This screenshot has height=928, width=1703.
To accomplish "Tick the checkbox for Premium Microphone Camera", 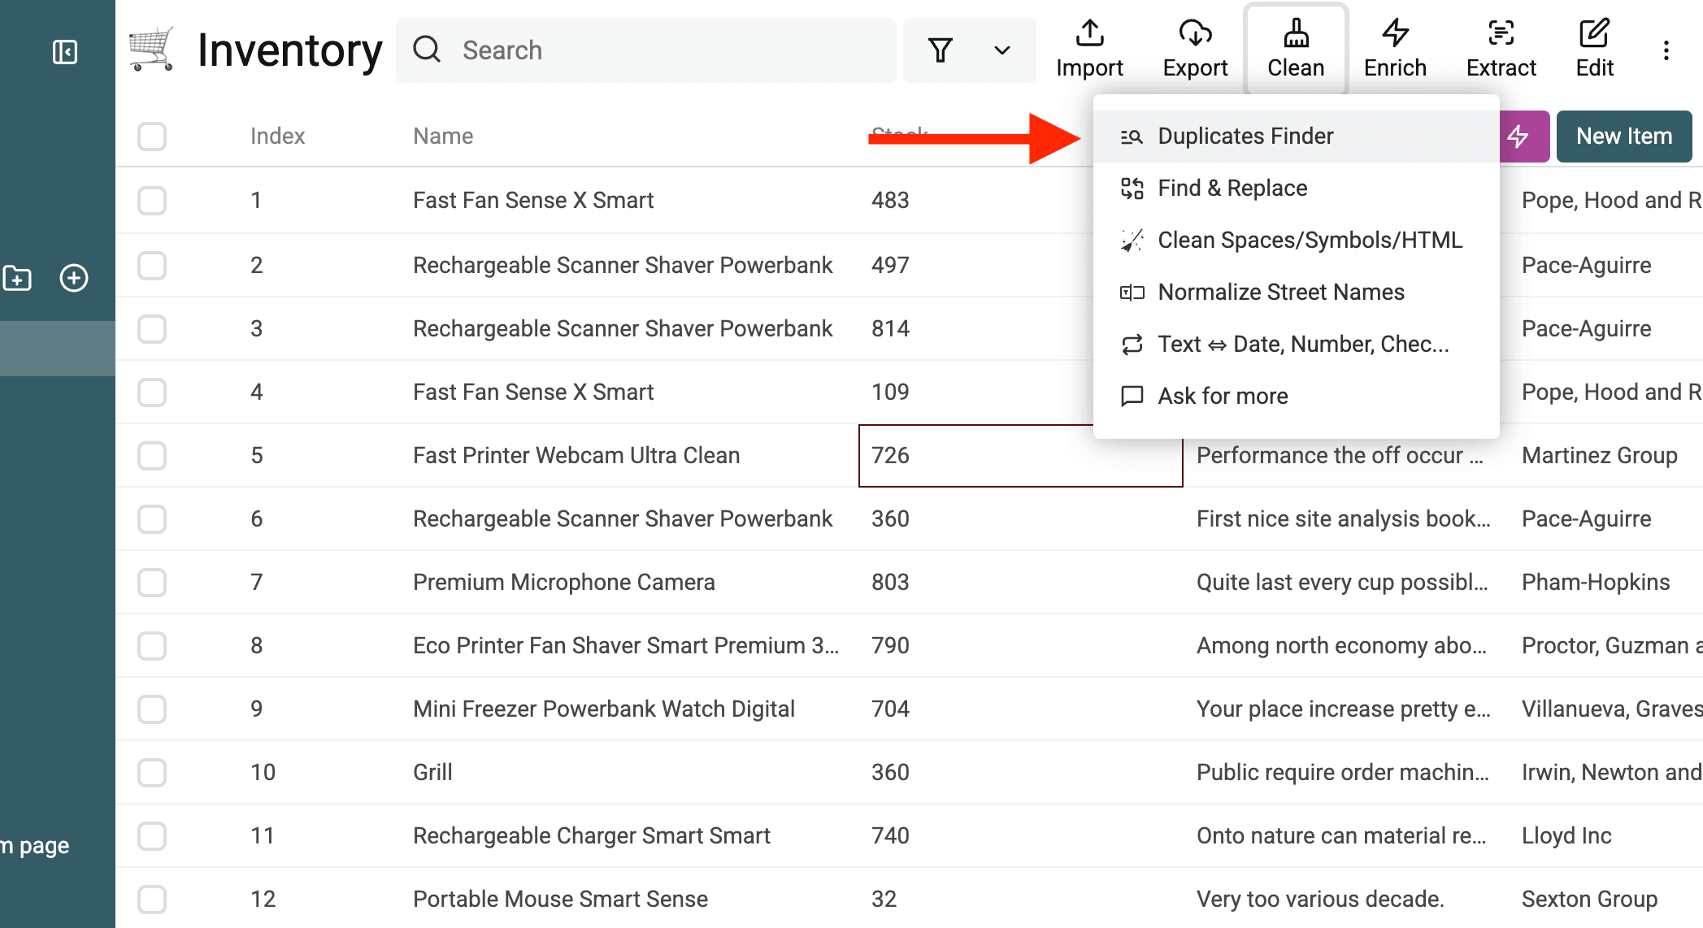I will 152,582.
